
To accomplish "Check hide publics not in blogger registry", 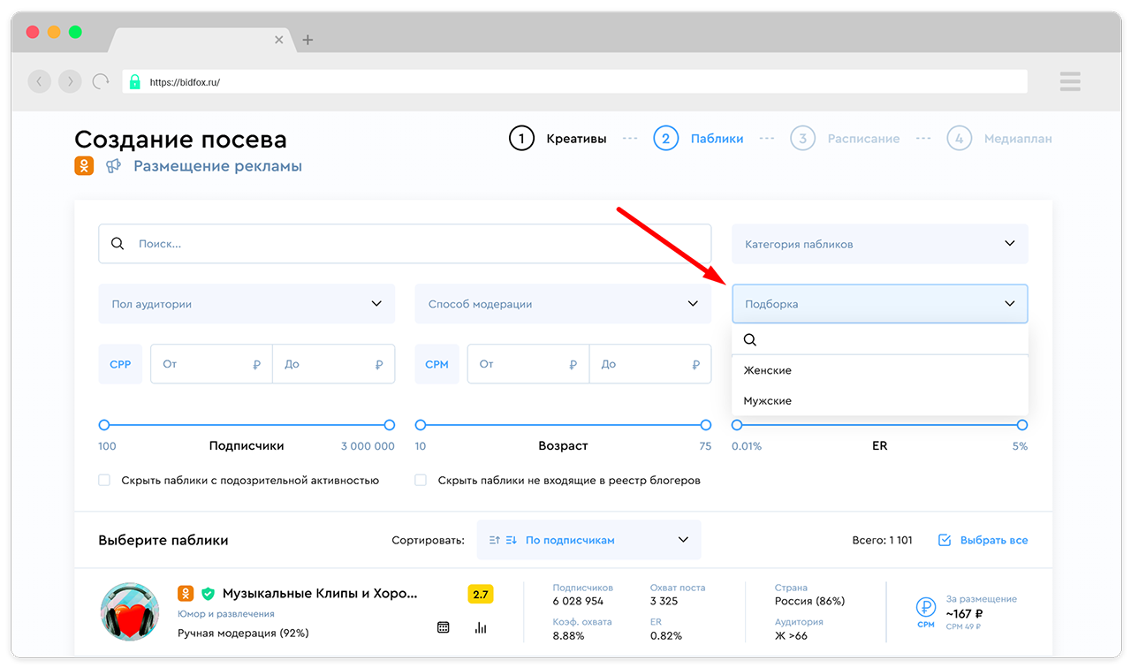I will (x=421, y=480).
